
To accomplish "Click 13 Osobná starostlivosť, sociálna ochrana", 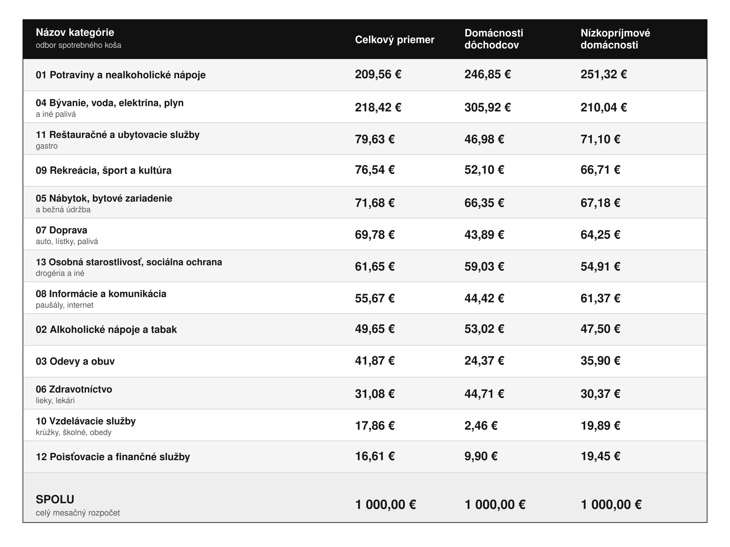I will (x=129, y=262).
